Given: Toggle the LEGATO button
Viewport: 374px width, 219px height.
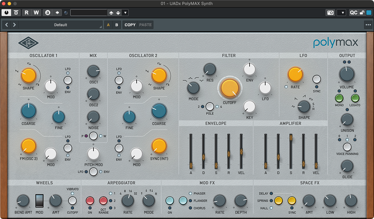Looking at the screenshot, I should [355, 98].
